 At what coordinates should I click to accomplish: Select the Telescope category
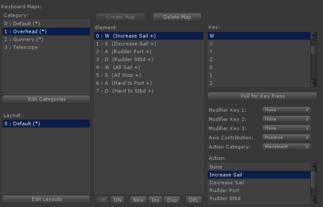coord(46,47)
